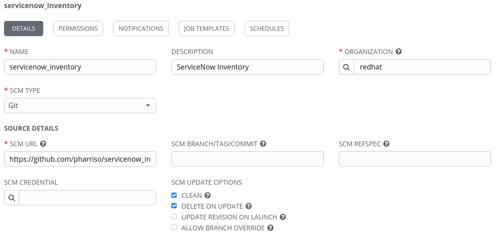Click the DESCRIPTION input field
Screen dimensions: 497x234
tap(247, 67)
